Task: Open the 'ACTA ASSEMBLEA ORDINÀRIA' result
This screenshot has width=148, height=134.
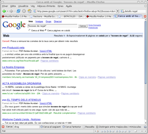Action: 22,84
